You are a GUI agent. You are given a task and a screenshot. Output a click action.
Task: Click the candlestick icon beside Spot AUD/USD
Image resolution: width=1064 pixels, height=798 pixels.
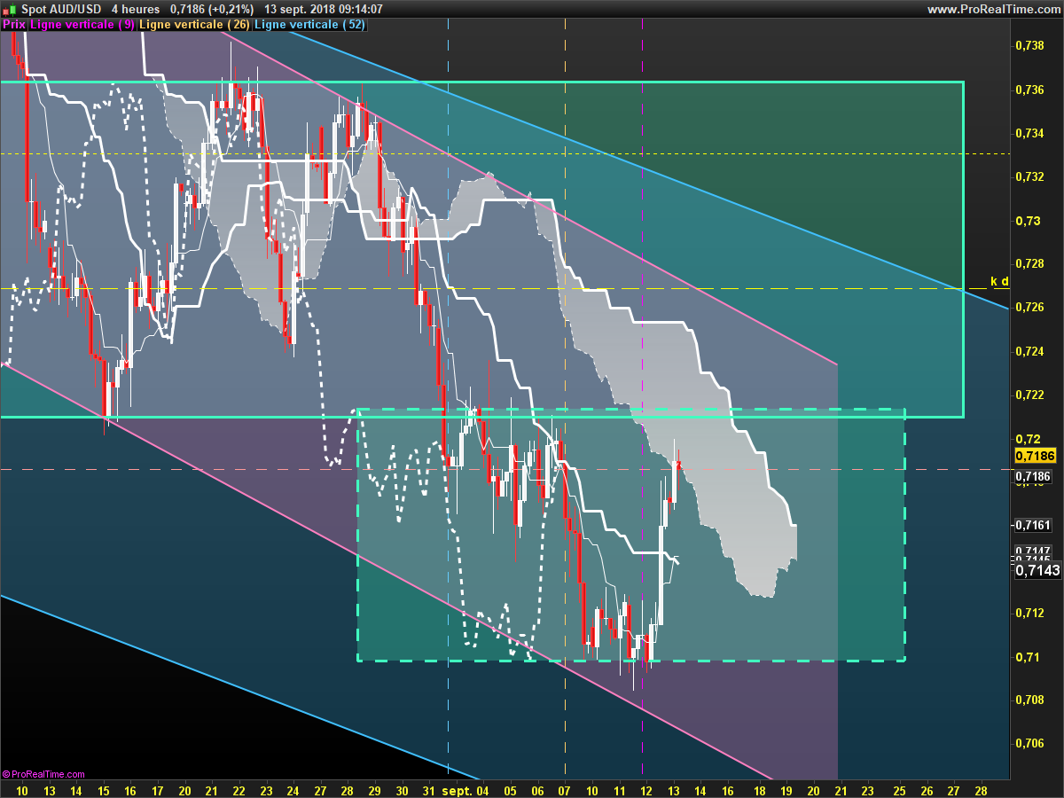[x=10, y=9]
